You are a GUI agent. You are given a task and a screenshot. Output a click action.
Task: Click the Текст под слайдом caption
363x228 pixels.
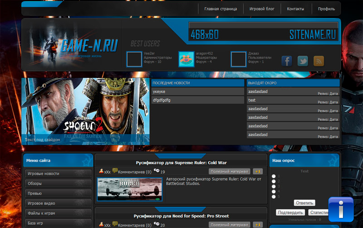(42, 140)
